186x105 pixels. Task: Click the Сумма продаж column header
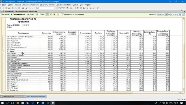point(85,33)
